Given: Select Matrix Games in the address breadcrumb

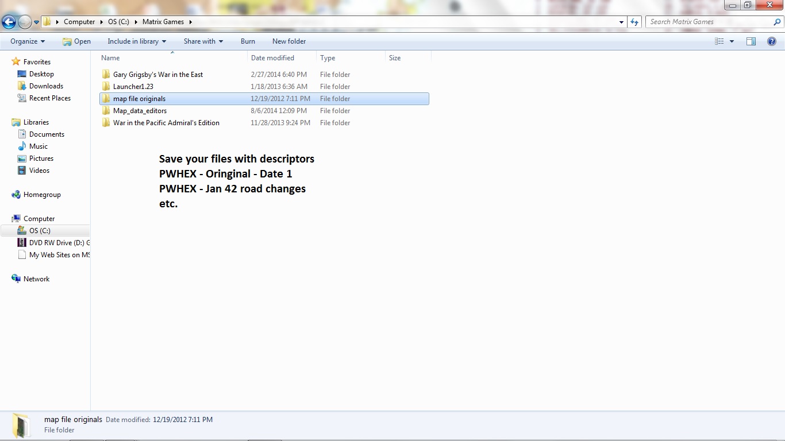Looking at the screenshot, I should [x=164, y=22].
